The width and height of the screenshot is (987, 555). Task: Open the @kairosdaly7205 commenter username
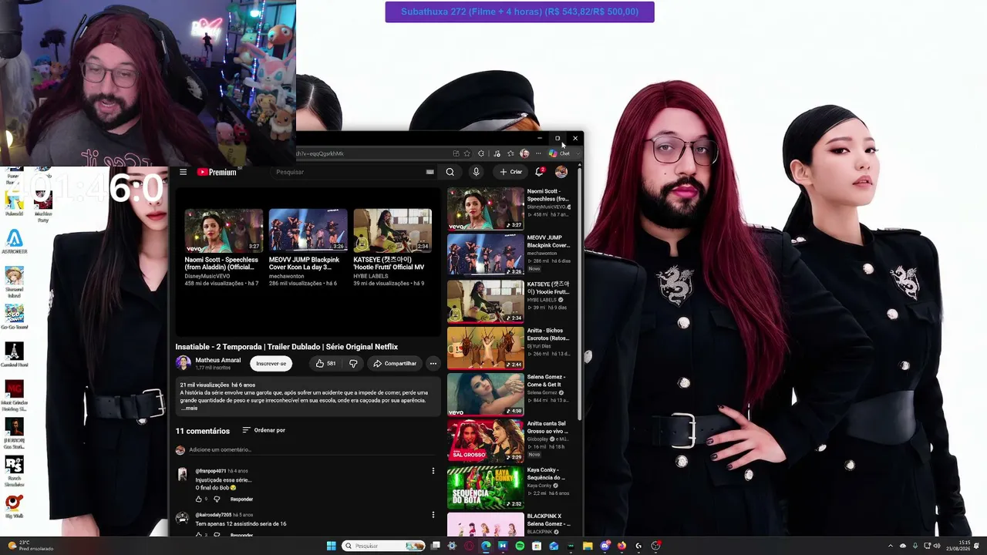(214, 515)
